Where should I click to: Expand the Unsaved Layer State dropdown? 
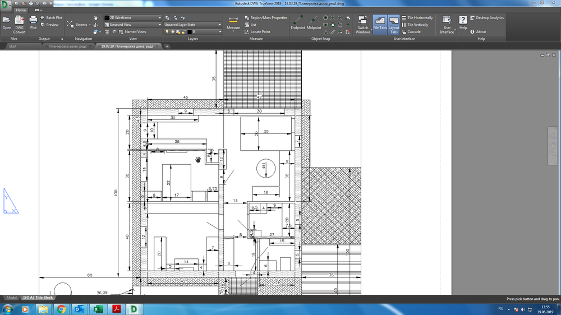[x=192, y=25]
